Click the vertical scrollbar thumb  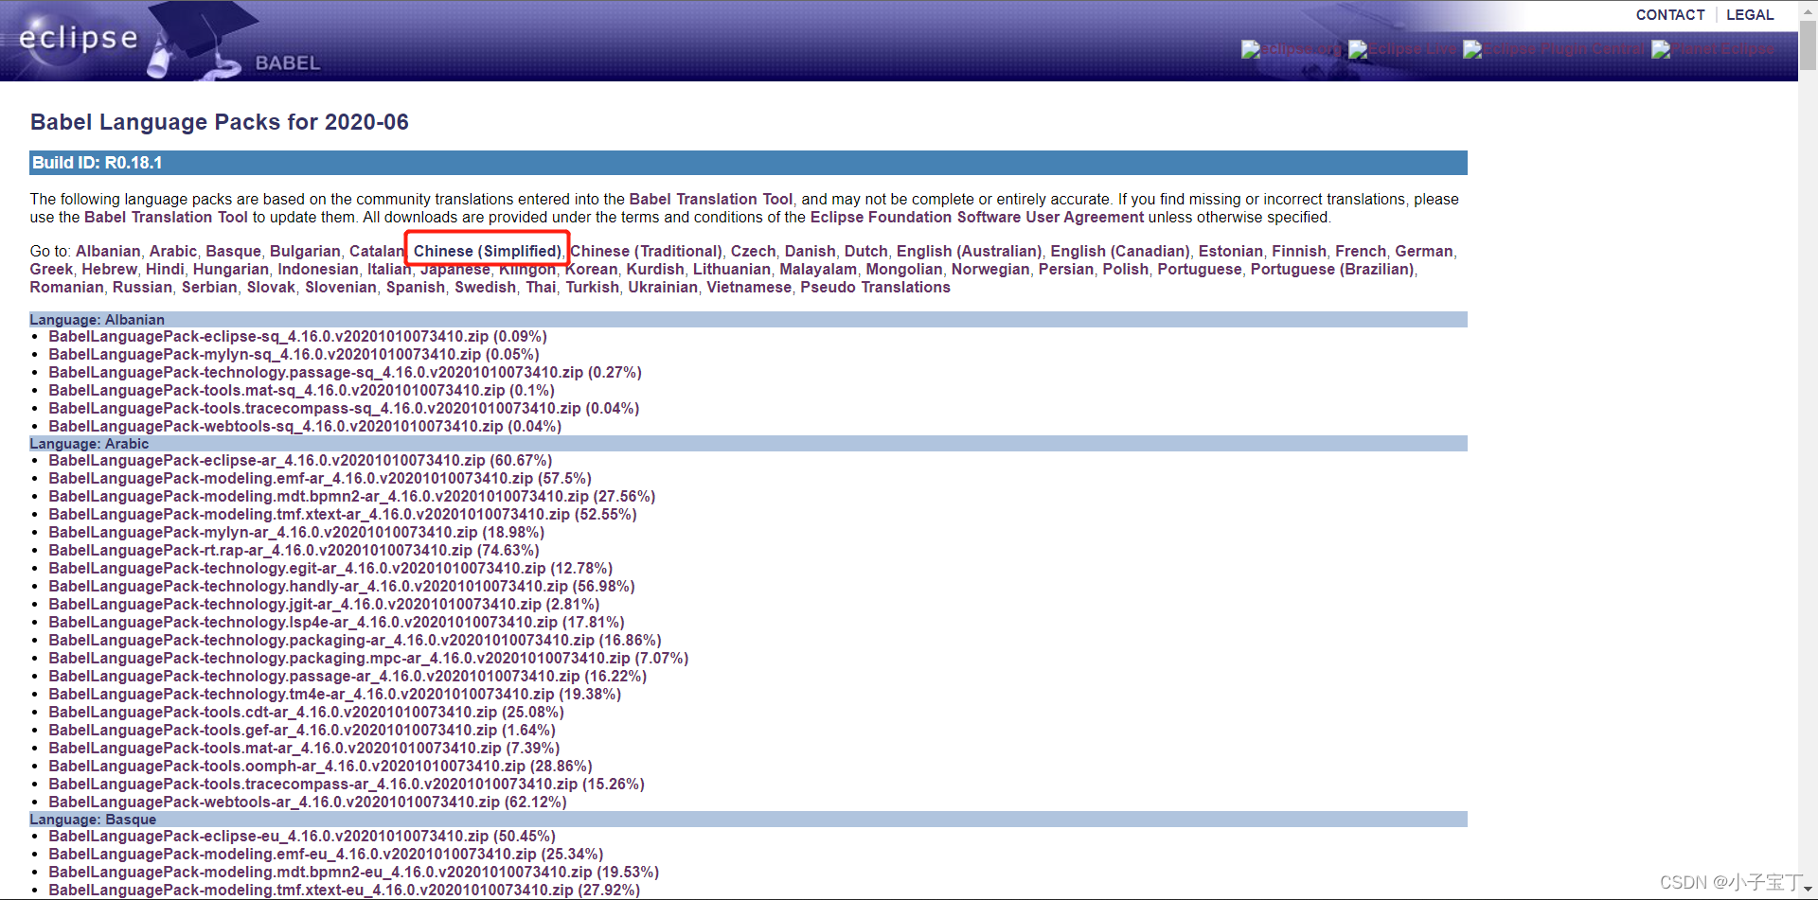pos(1808,44)
